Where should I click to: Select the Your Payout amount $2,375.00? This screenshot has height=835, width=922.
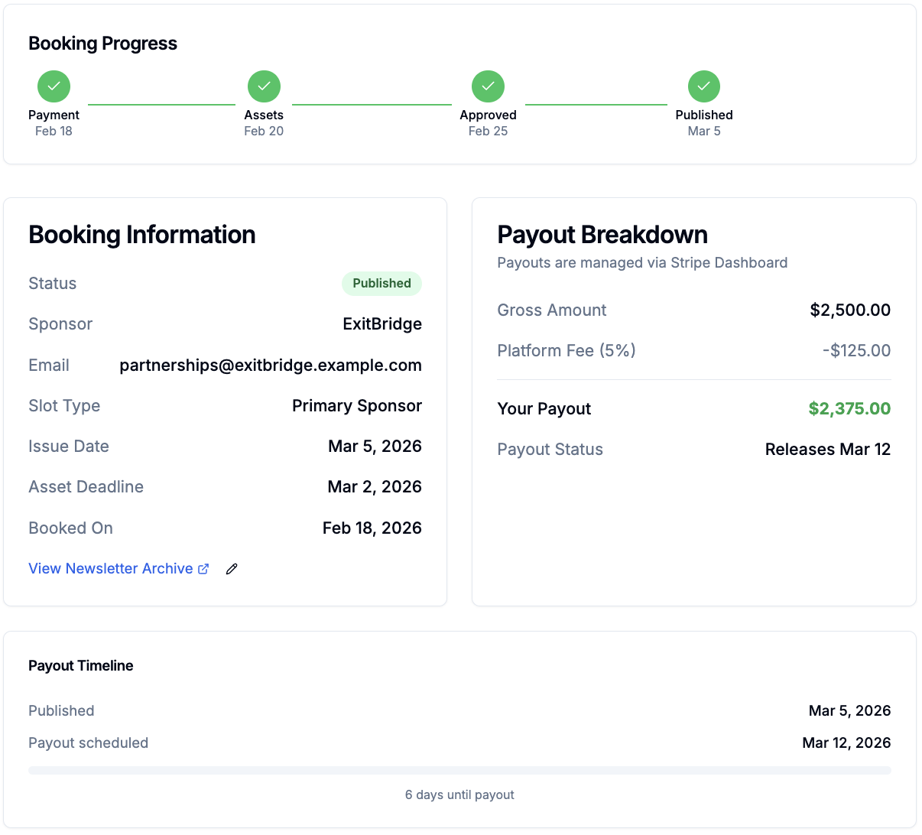point(849,408)
